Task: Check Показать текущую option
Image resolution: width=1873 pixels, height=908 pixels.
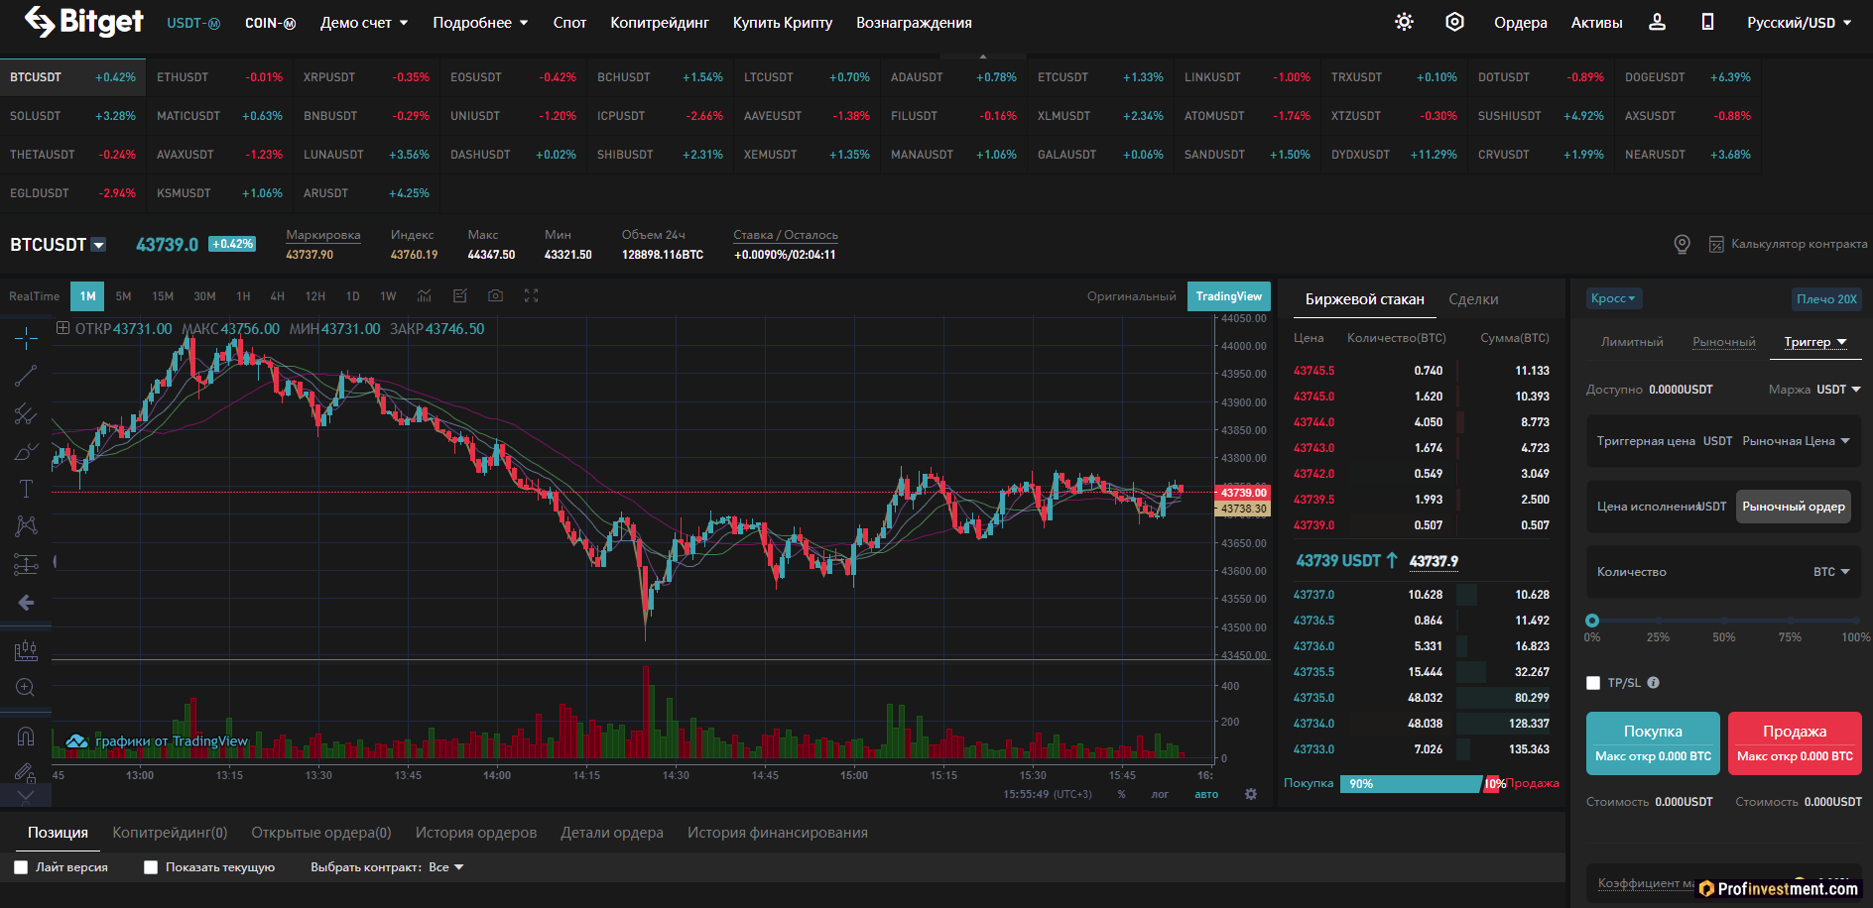Action: tap(151, 867)
